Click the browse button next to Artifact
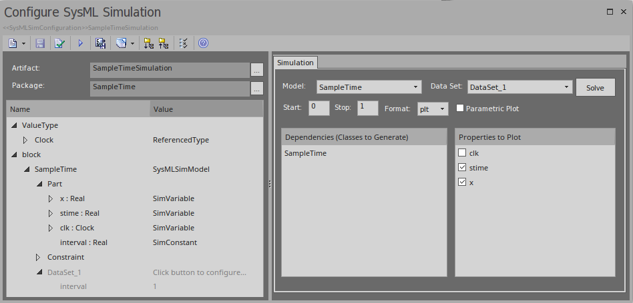Image resolution: width=633 pixels, height=303 pixels. (256, 69)
